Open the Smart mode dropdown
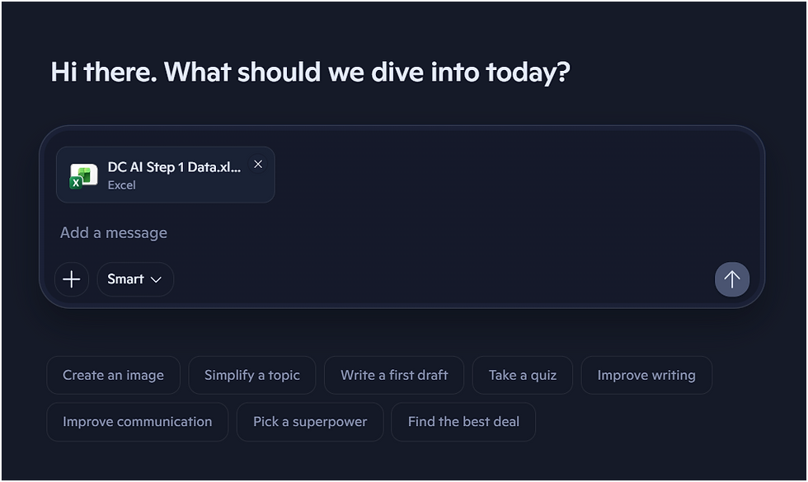Viewport: 808px width, 482px height. (134, 279)
